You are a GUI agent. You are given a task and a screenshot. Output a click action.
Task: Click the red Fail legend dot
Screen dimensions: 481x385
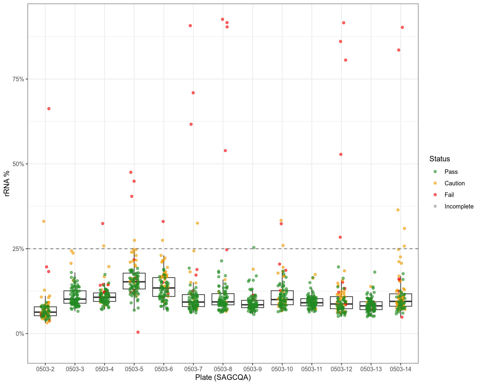435,195
